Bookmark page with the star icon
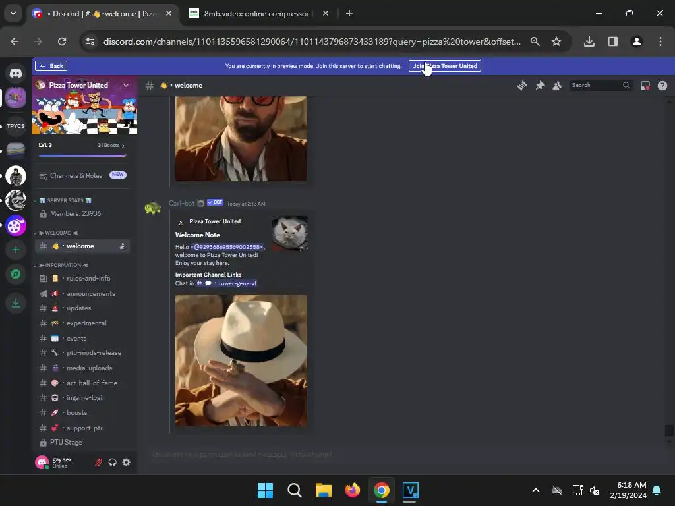The width and height of the screenshot is (675, 506). point(556,42)
